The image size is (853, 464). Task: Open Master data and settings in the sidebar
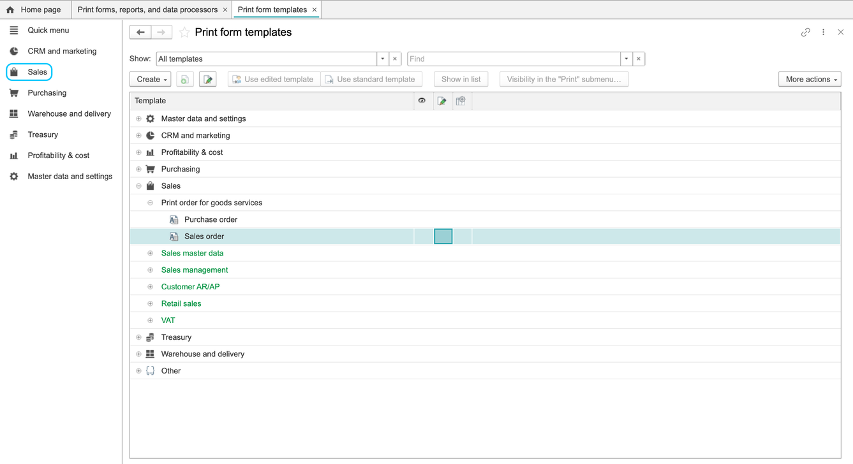(61, 177)
